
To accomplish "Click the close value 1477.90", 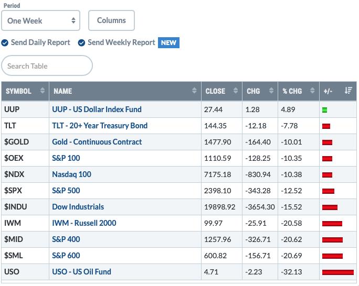I will point(217,142).
